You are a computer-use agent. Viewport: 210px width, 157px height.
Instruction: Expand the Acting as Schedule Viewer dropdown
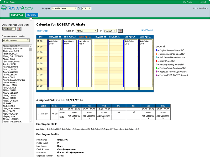click(x=64, y=8)
